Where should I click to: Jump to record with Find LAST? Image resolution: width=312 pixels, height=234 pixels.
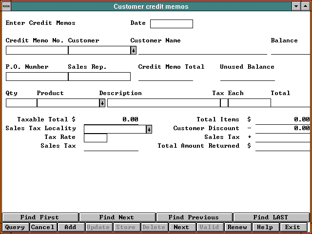pyautogui.click(x=271, y=217)
